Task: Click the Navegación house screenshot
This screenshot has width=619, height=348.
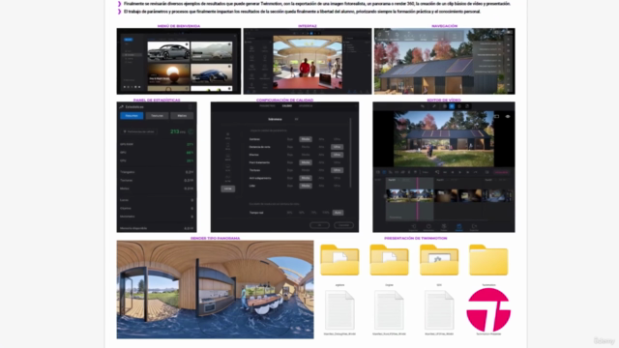Action: (x=445, y=61)
